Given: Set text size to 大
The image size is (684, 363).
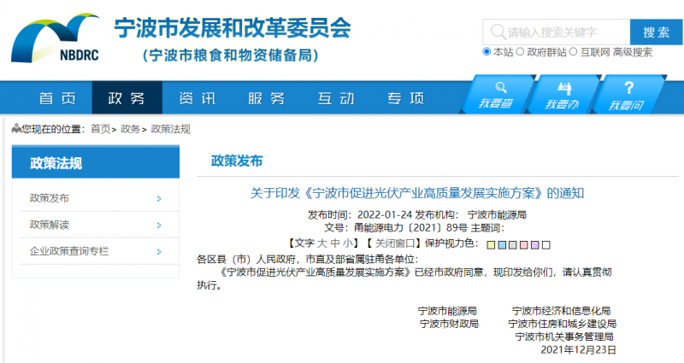Looking at the screenshot, I should tap(322, 243).
